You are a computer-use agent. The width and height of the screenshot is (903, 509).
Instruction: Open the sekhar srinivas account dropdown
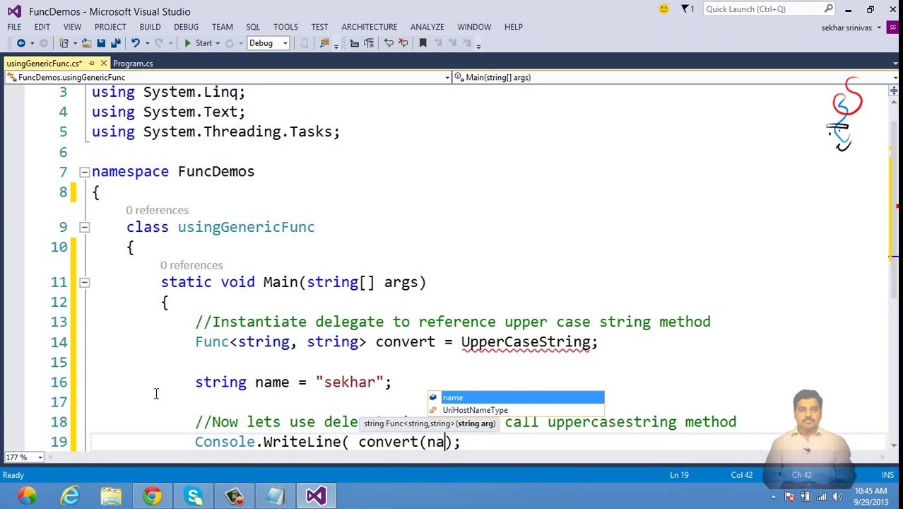tap(879, 28)
